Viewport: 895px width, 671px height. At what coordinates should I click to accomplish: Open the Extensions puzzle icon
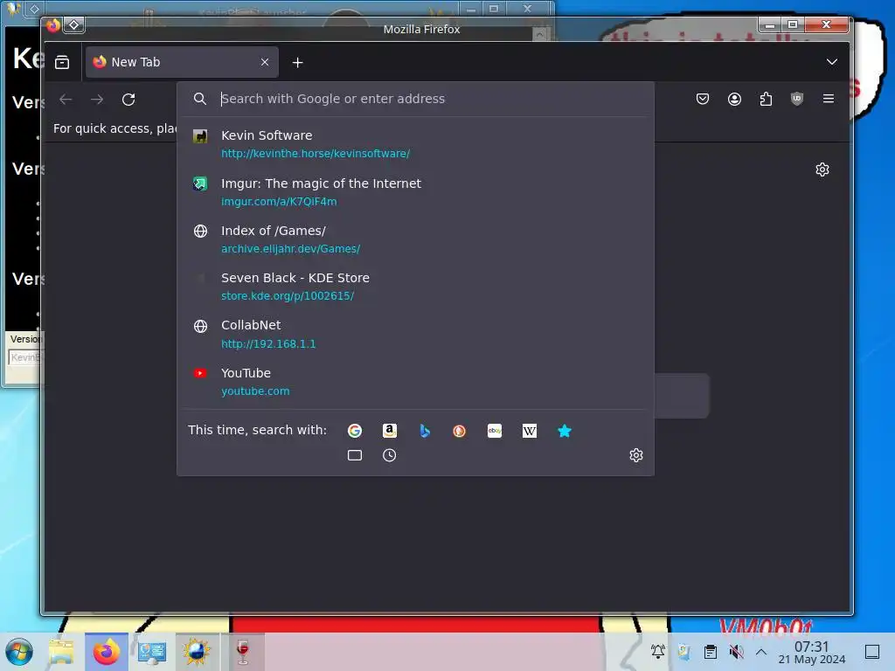tap(766, 100)
